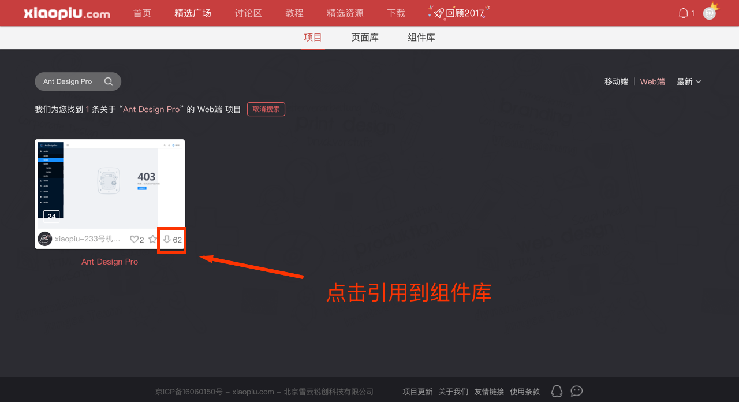
Task: Click the chat bubble icon in footer
Action: pos(576,391)
